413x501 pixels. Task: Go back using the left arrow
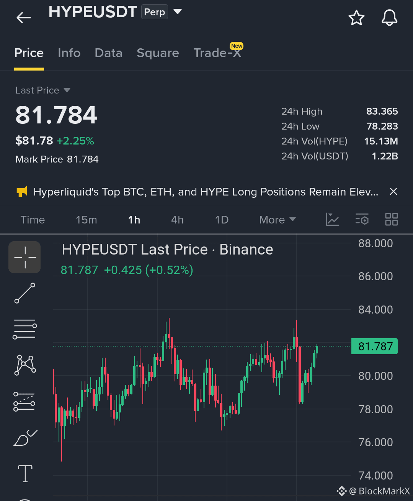click(24, 18)
